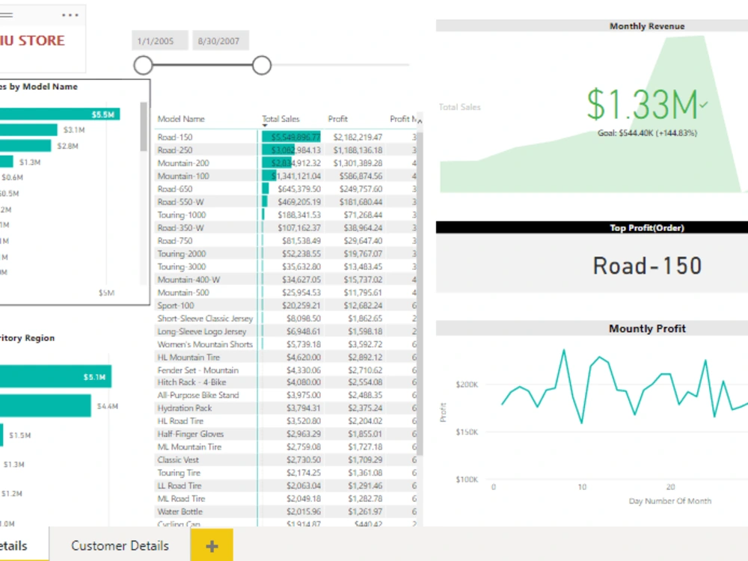Click the $5.5M bar in Sales by Model Name
This screenshot has width=748, height=561.
60,114
